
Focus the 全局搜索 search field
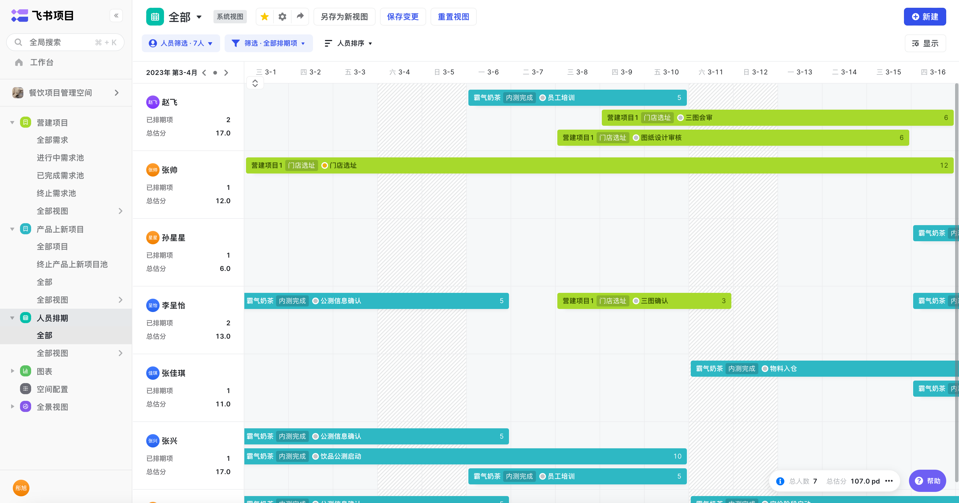tap(66, 42)
